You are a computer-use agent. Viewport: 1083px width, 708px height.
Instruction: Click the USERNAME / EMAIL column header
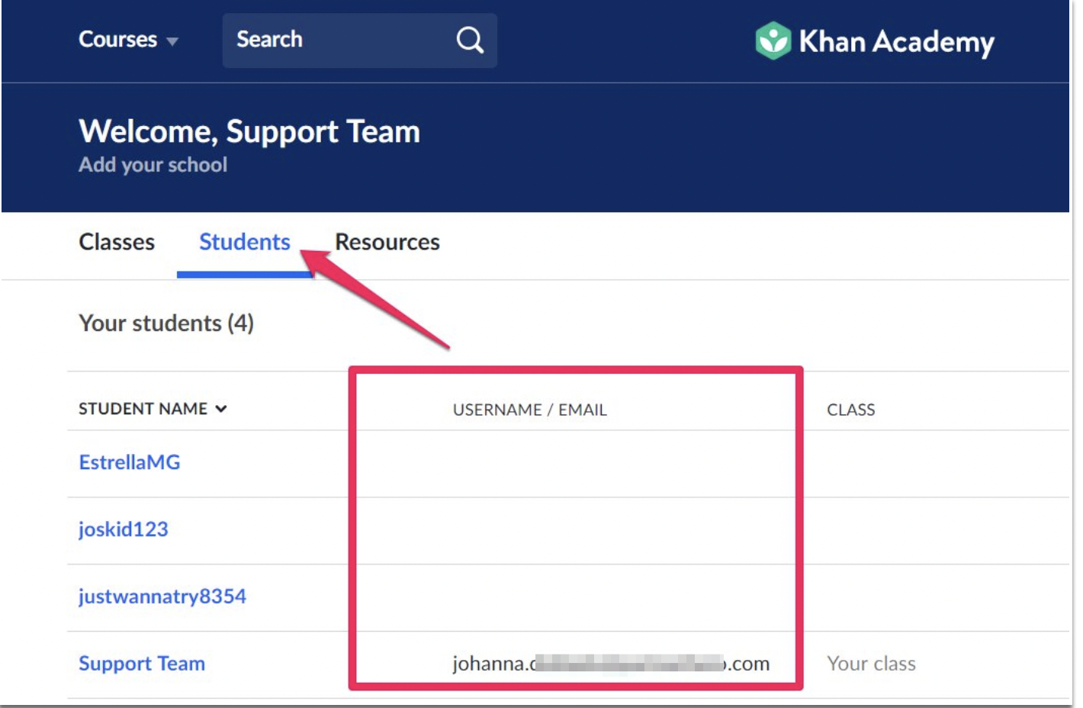(530, 410)
